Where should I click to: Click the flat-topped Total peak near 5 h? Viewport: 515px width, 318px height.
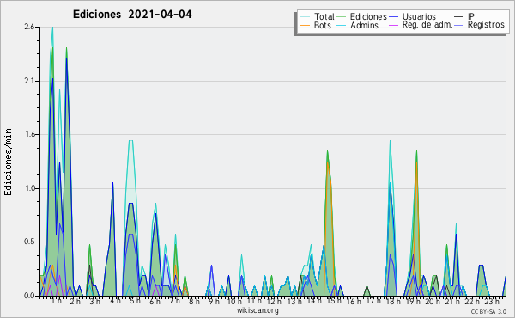130,141
